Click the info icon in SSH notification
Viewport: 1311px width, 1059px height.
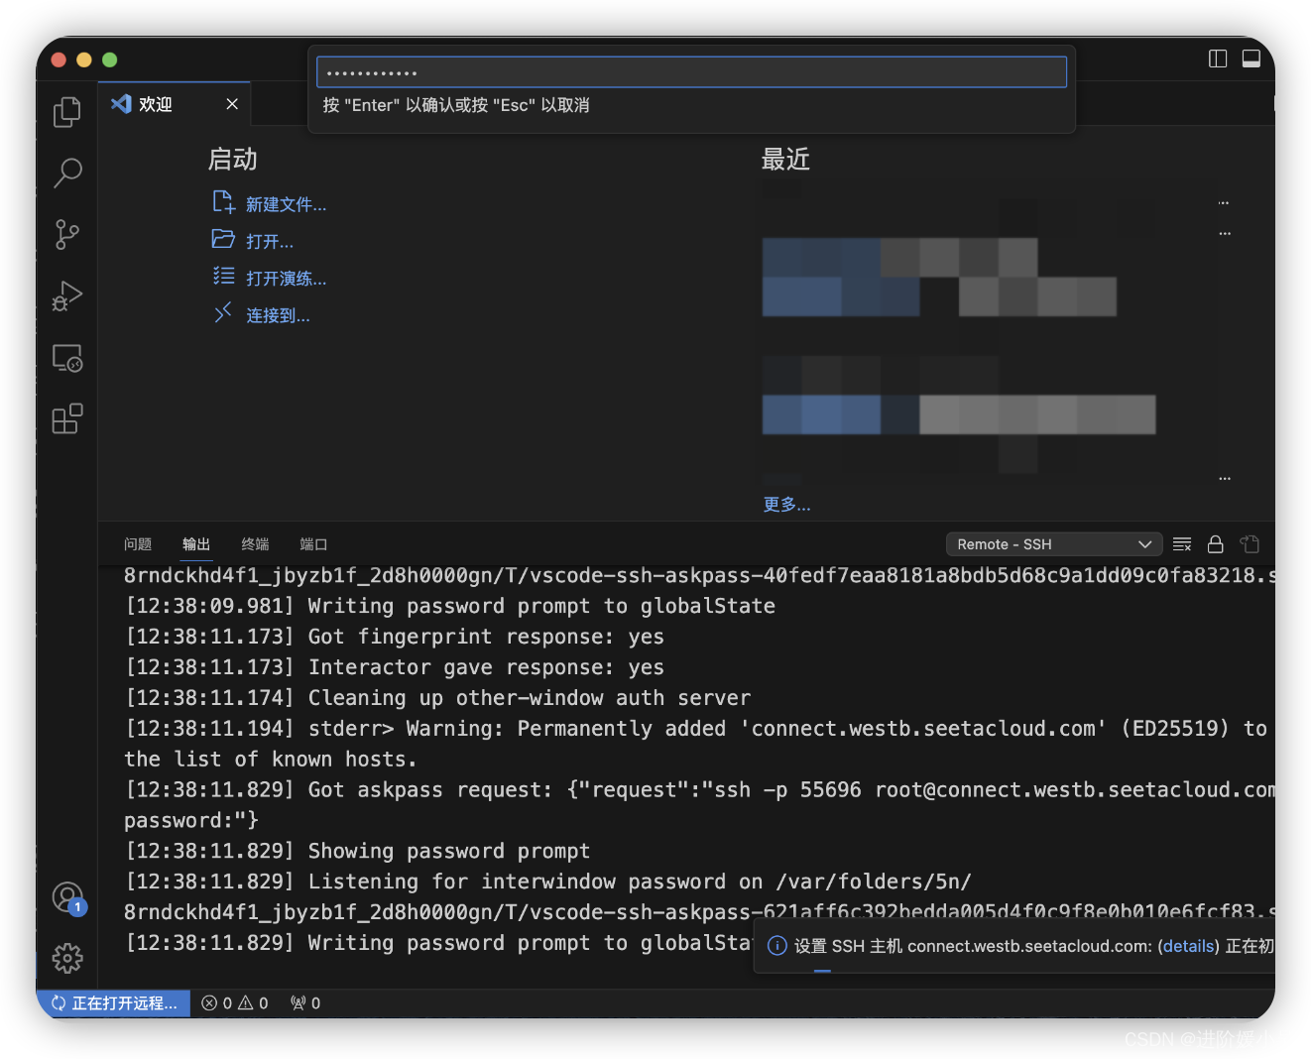(x=777, y=946)
